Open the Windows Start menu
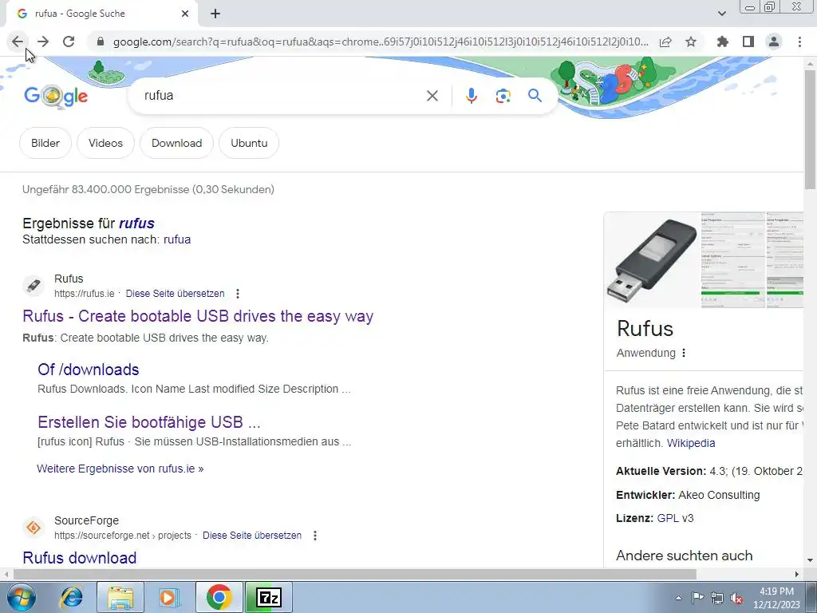Screen dimensions: 817x613 tap(21, 597)
